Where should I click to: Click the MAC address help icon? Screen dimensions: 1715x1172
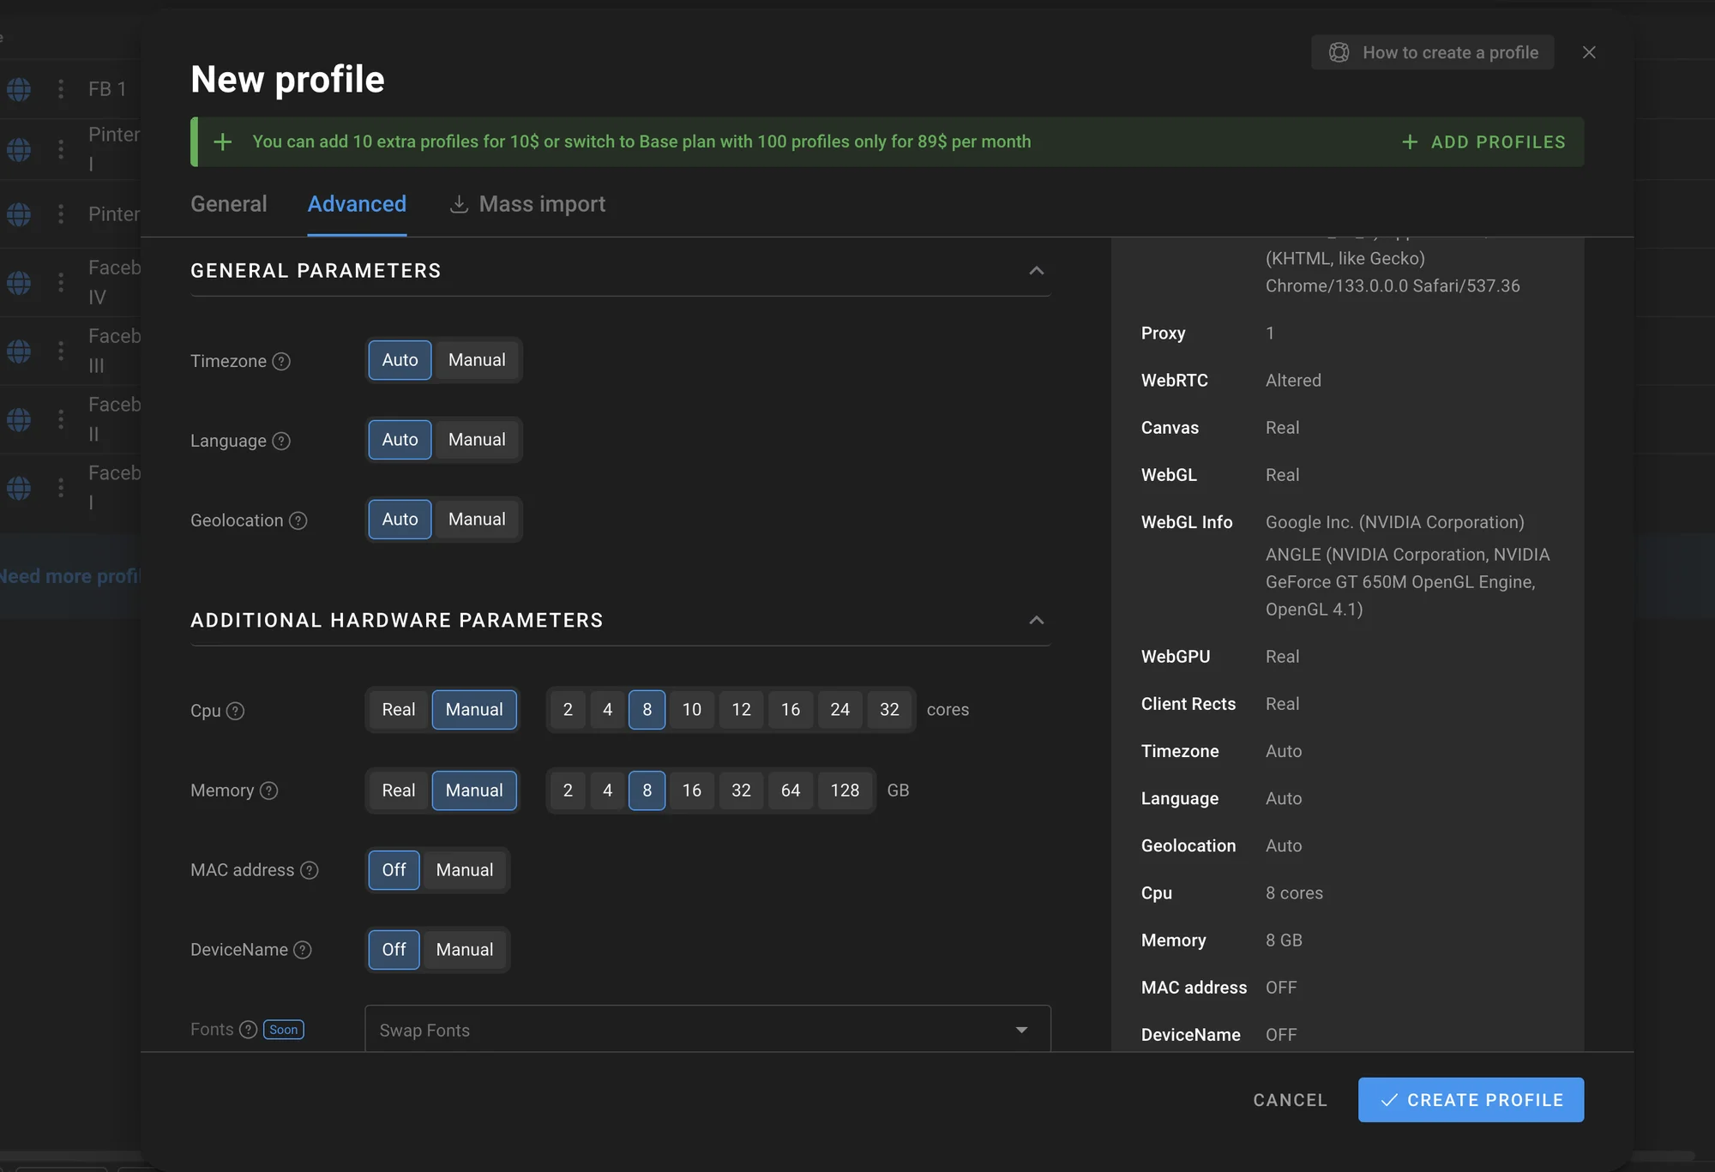click(310, 870)
